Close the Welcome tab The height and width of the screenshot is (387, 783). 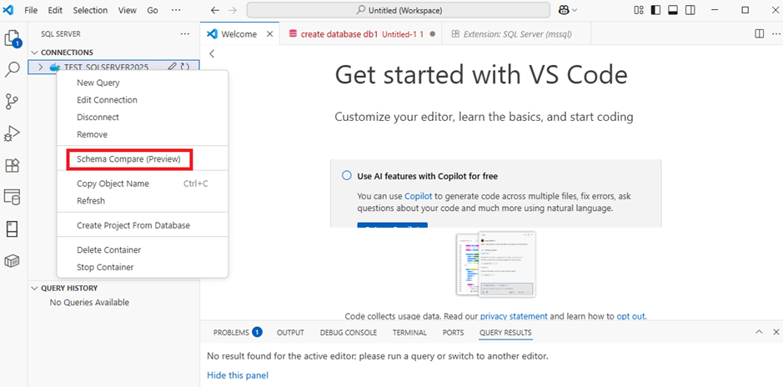point(269,34)
